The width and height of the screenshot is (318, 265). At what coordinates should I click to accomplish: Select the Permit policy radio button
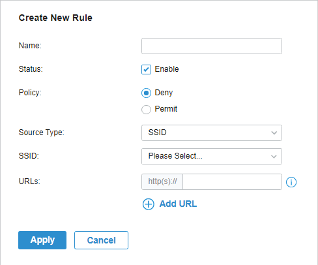click(x=146, y=110)
